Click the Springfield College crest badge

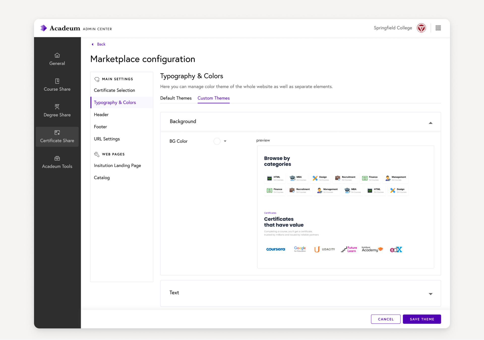coord(421,28)
